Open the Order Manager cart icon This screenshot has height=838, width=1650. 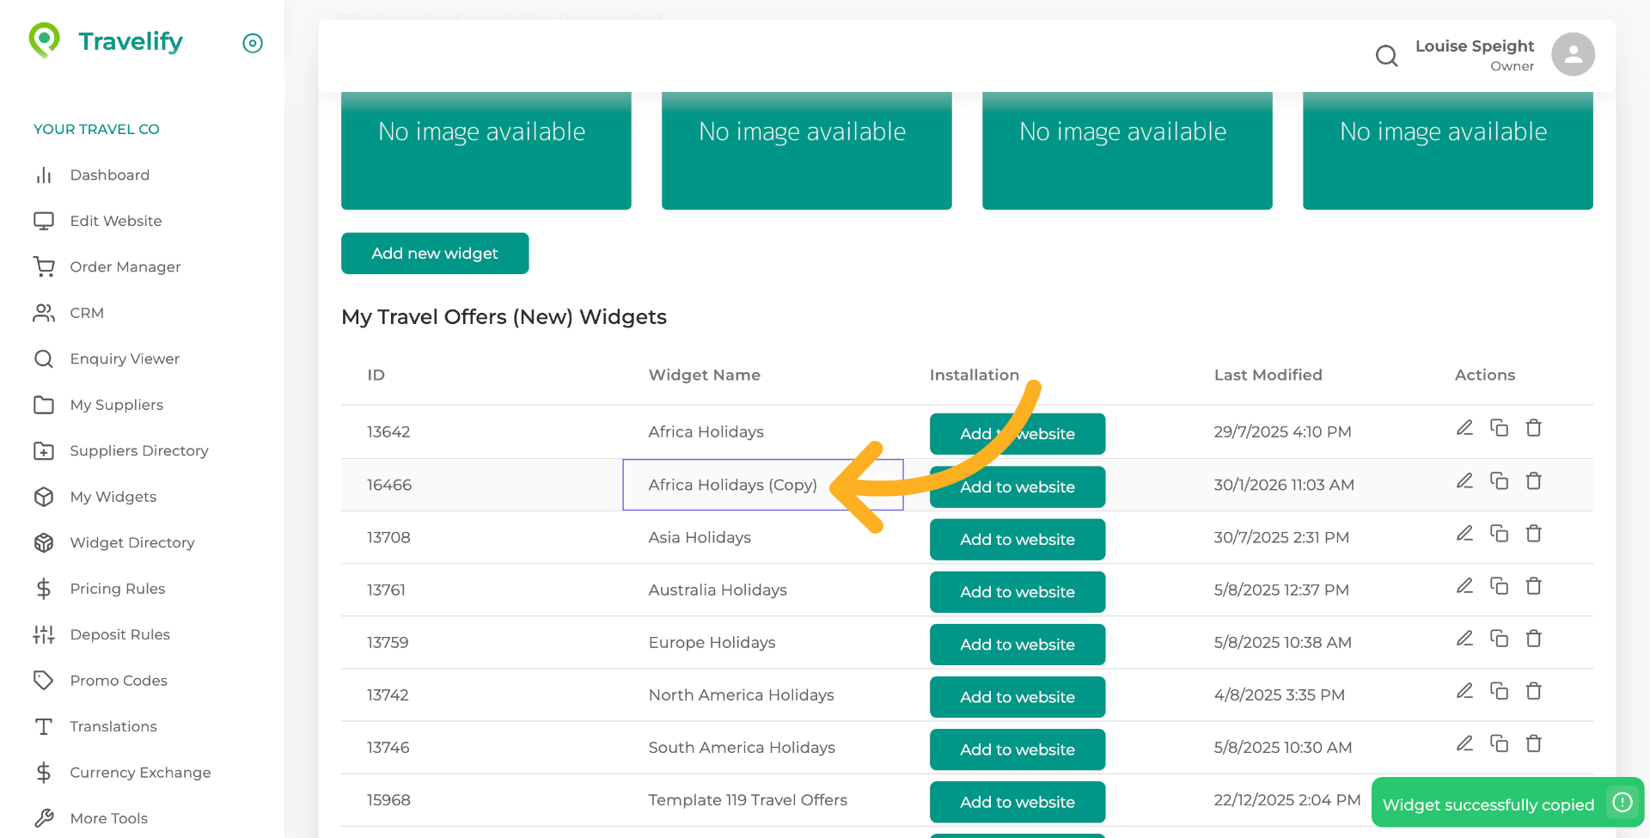44,266
